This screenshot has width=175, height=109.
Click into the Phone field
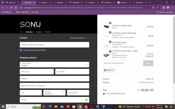click(x=54, y=100)
